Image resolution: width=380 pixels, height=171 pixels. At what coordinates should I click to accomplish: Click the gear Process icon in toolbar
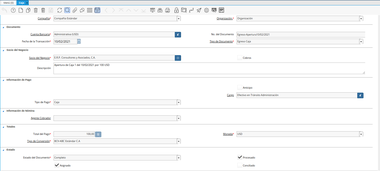pos(207,10)
